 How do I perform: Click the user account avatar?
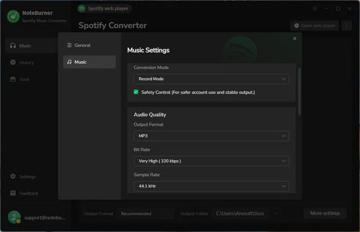click(x=14, y=217)
